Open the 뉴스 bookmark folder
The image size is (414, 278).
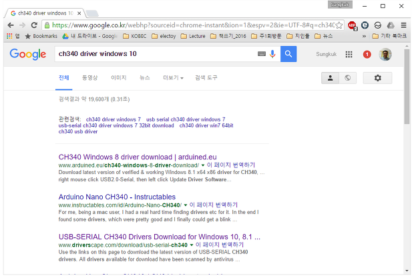[324, 36]
